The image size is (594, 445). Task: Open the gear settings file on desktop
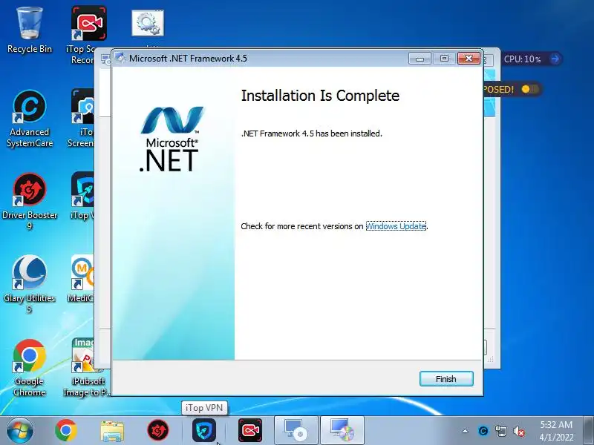(148, 24)
